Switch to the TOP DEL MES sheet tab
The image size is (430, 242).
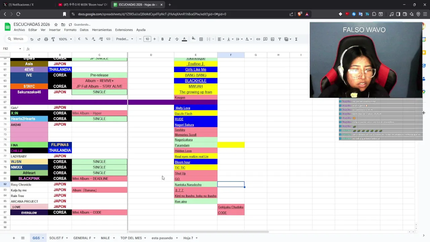point(131,238)
